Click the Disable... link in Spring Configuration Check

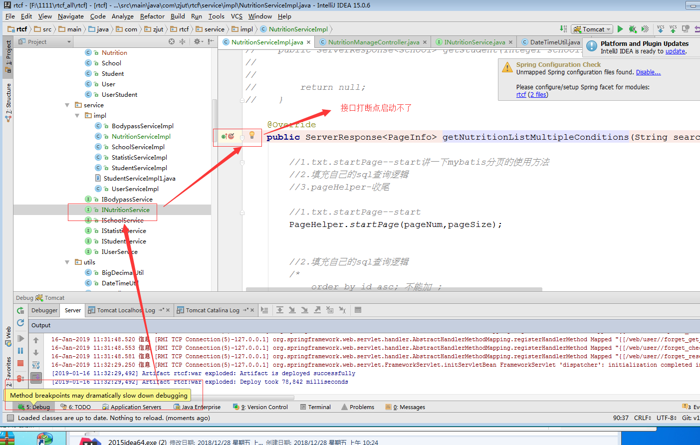(648, 72)
